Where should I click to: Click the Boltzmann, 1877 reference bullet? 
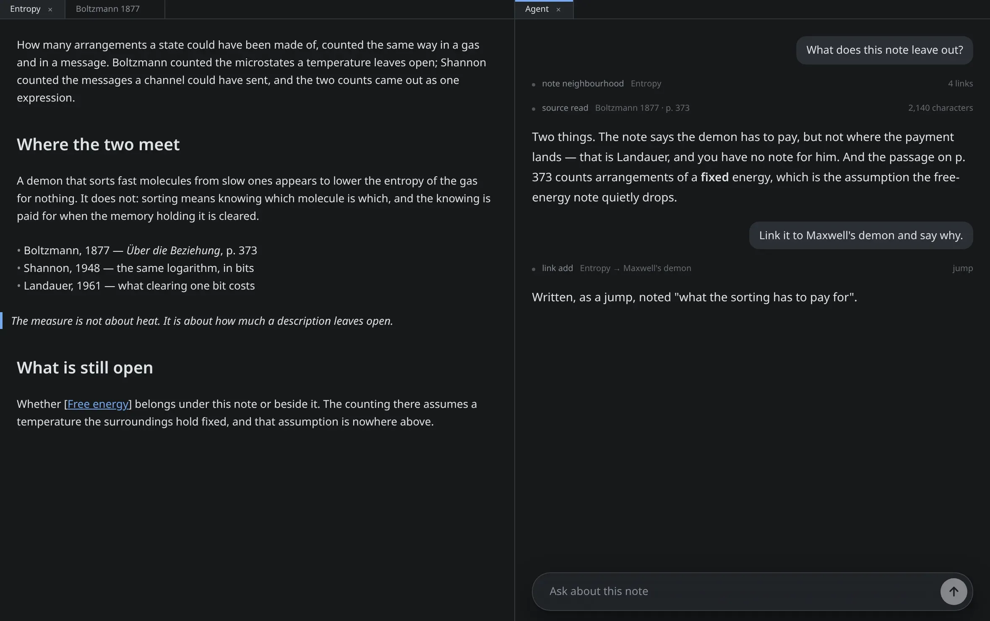(137, 250)
